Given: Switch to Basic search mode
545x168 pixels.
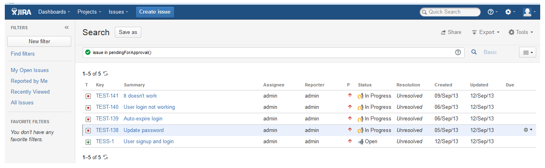Looking at the screenshot, I should (x=490, y=52).
